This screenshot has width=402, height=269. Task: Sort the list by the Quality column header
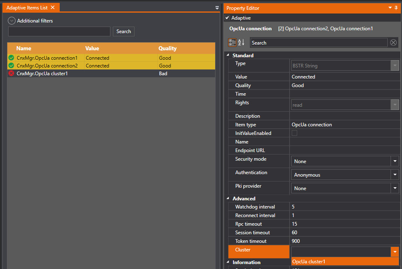pyautogui.click(x=168, y=48)
